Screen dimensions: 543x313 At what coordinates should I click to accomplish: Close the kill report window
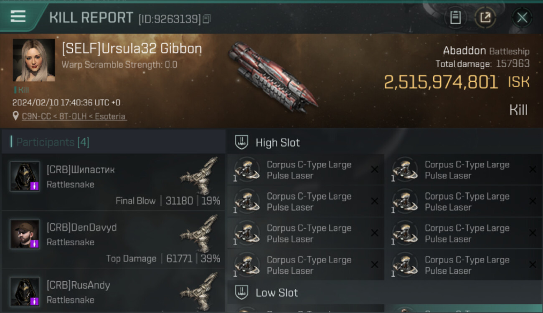pyautogui.click(x=522, y=18)
